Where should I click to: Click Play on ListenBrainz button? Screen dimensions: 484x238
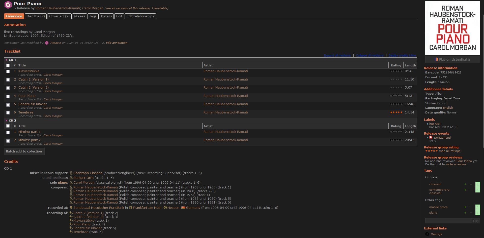452,60
